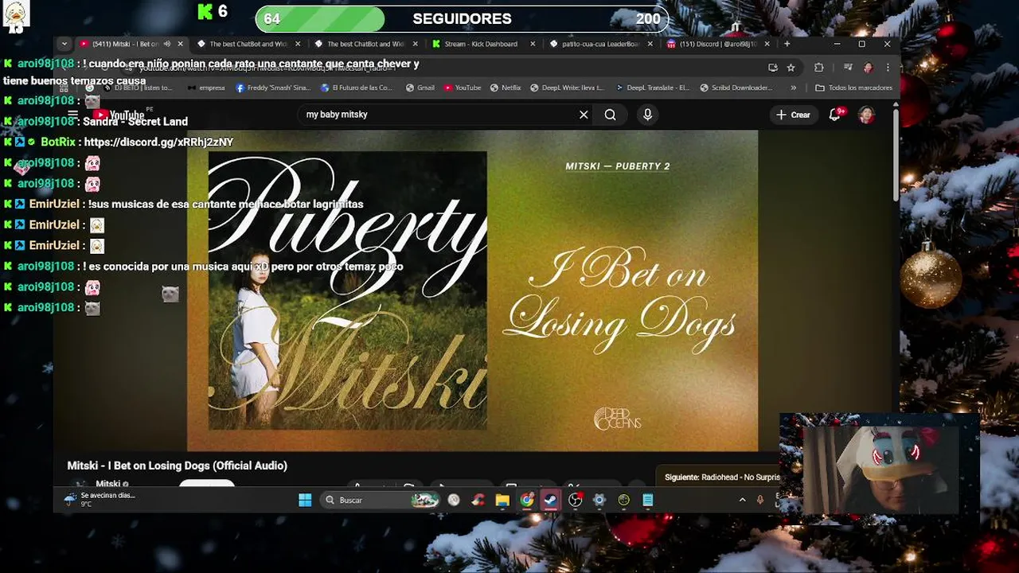Open the El Futuro de las Co... bookmark
This screenshot has width=1019, height=573.
[x=357, y=88]
